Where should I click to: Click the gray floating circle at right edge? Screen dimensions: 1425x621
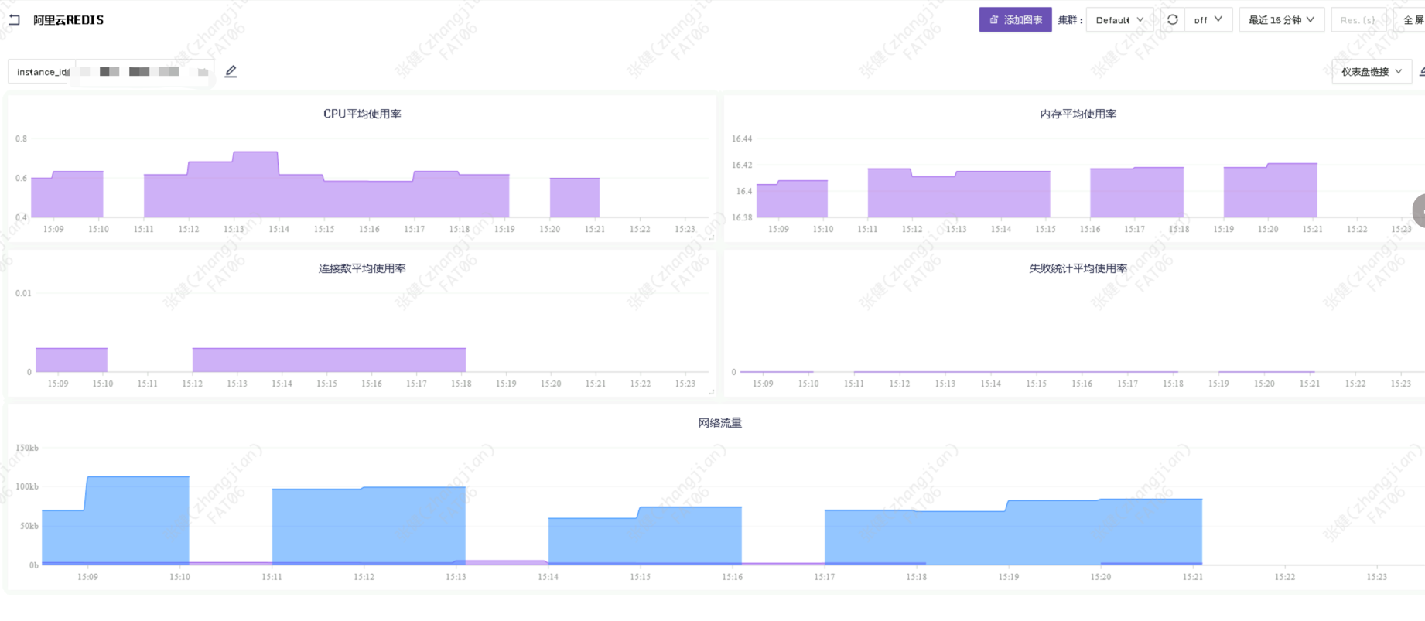point(1419,210)
